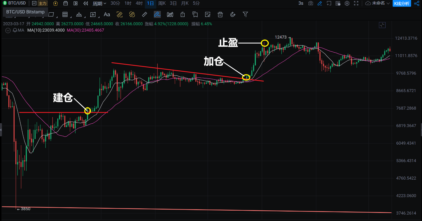Screen dimensions: 422x221
Task: Click the K线分析 button
Action: (x=402, y=3)
